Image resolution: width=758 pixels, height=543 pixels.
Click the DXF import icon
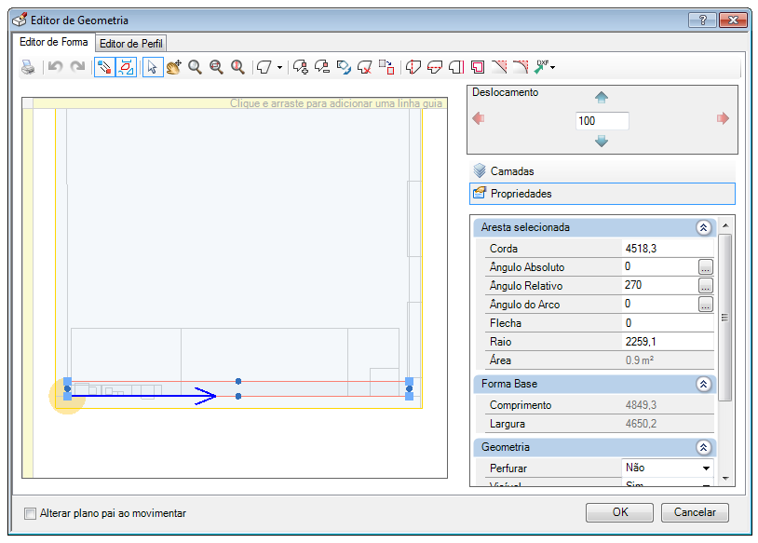click(541, 67)
